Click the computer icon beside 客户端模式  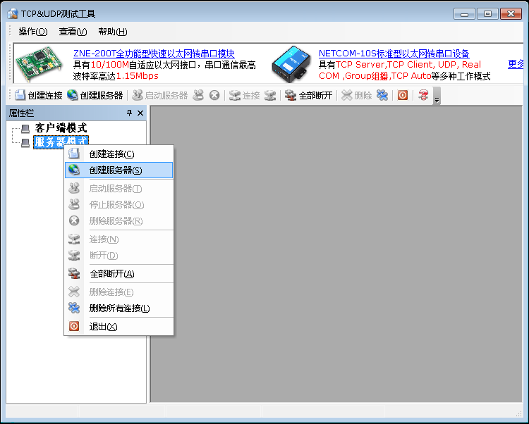coord(25,129)
